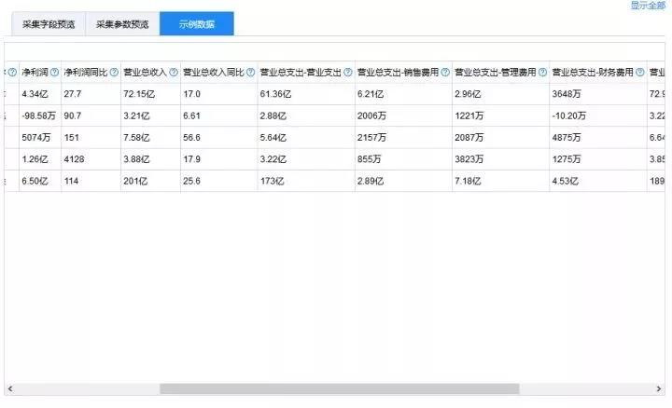Click the cell with value 4.53亿
Viewport: 672px width, 408px height.
tap(598, 182)
